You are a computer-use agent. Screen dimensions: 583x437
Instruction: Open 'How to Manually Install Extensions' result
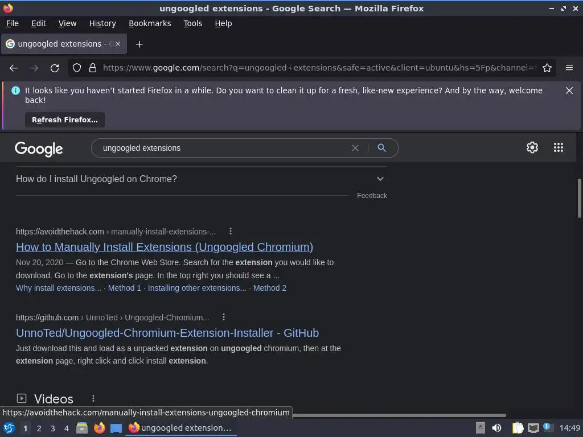[165, 247]
